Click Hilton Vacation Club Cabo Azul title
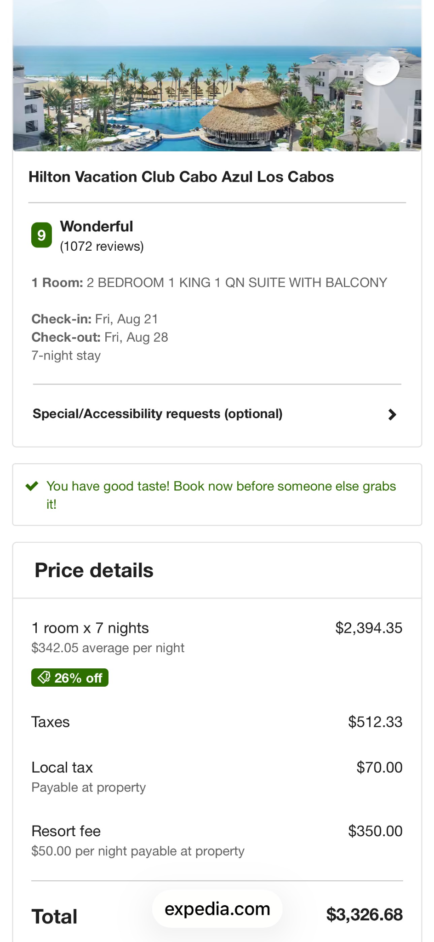The image size is (434, 942). pyautogui.click(x=181, y=177)
